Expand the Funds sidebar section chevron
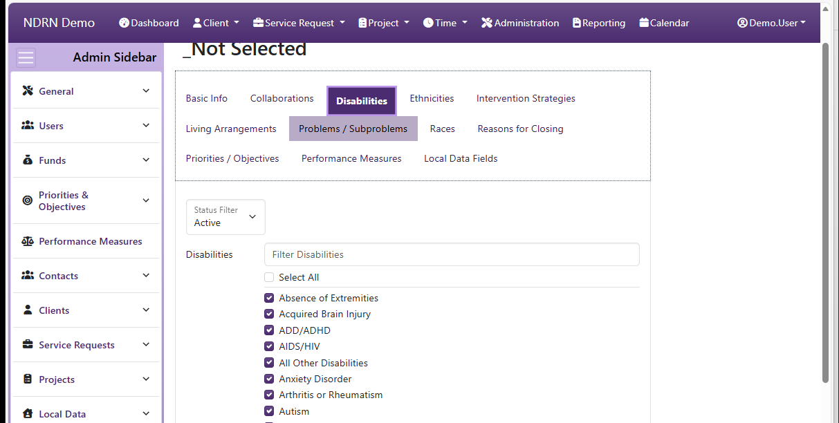This screenshot has height=423, width=839. [x=146, y=160]
